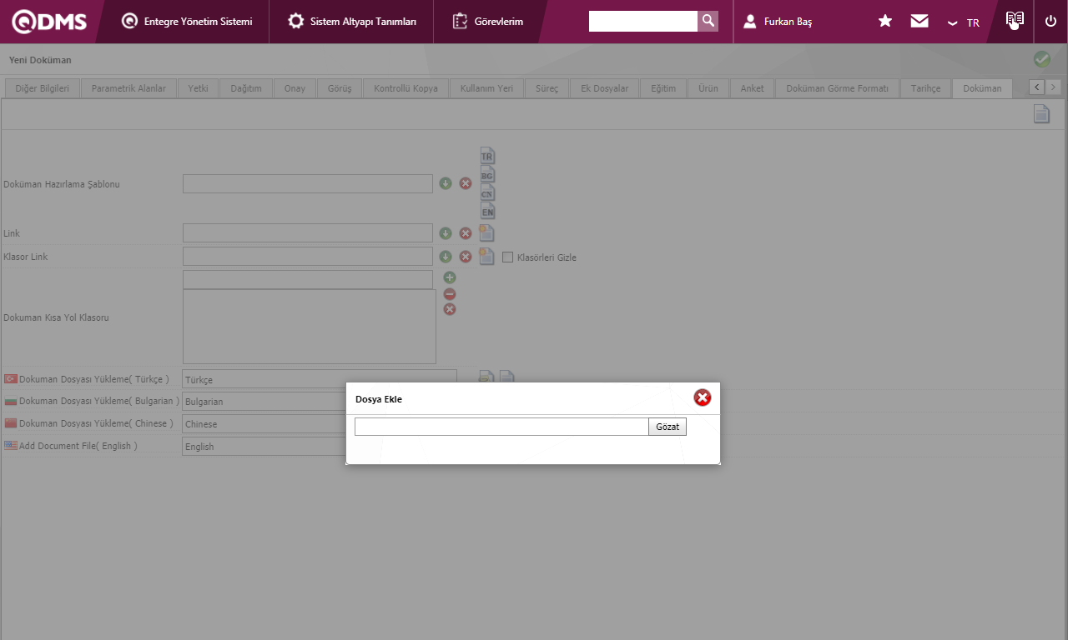Screen dimensions: 1068x640
Task: Toggle the Klasörleri Gizle checkbox
Action: pos(507,257)
